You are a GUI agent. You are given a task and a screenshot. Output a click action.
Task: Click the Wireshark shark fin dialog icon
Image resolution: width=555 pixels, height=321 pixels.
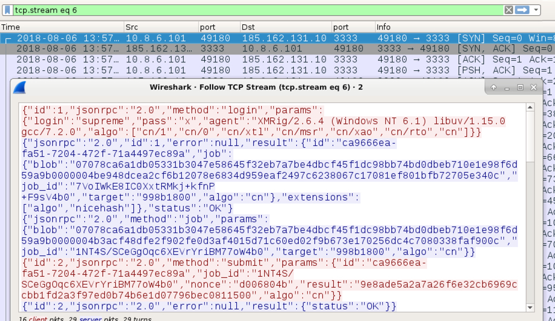click(19, 87)
